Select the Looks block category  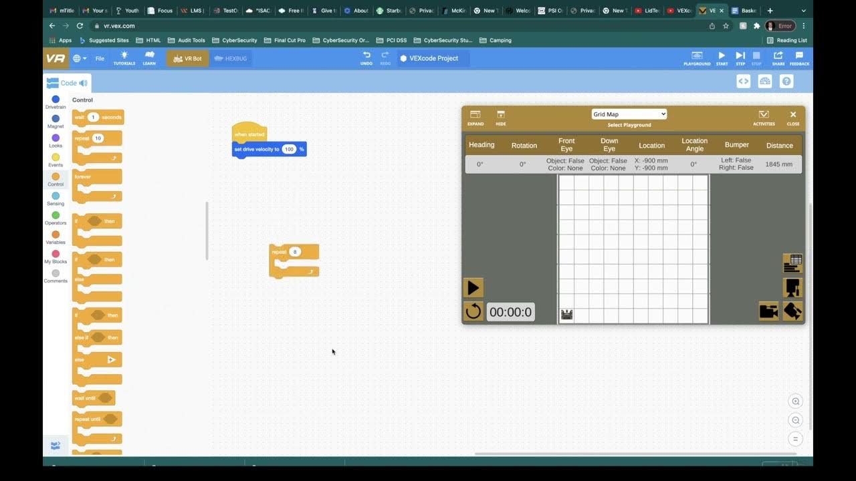[x=56, y=141]
